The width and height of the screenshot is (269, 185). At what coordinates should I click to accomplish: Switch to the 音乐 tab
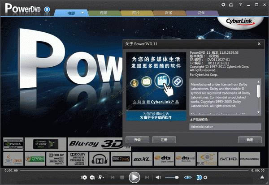point(169,13)
